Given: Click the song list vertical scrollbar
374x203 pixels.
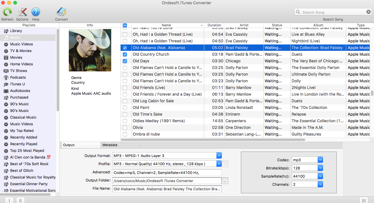Looking at the screenshot, I should (372, 93).
